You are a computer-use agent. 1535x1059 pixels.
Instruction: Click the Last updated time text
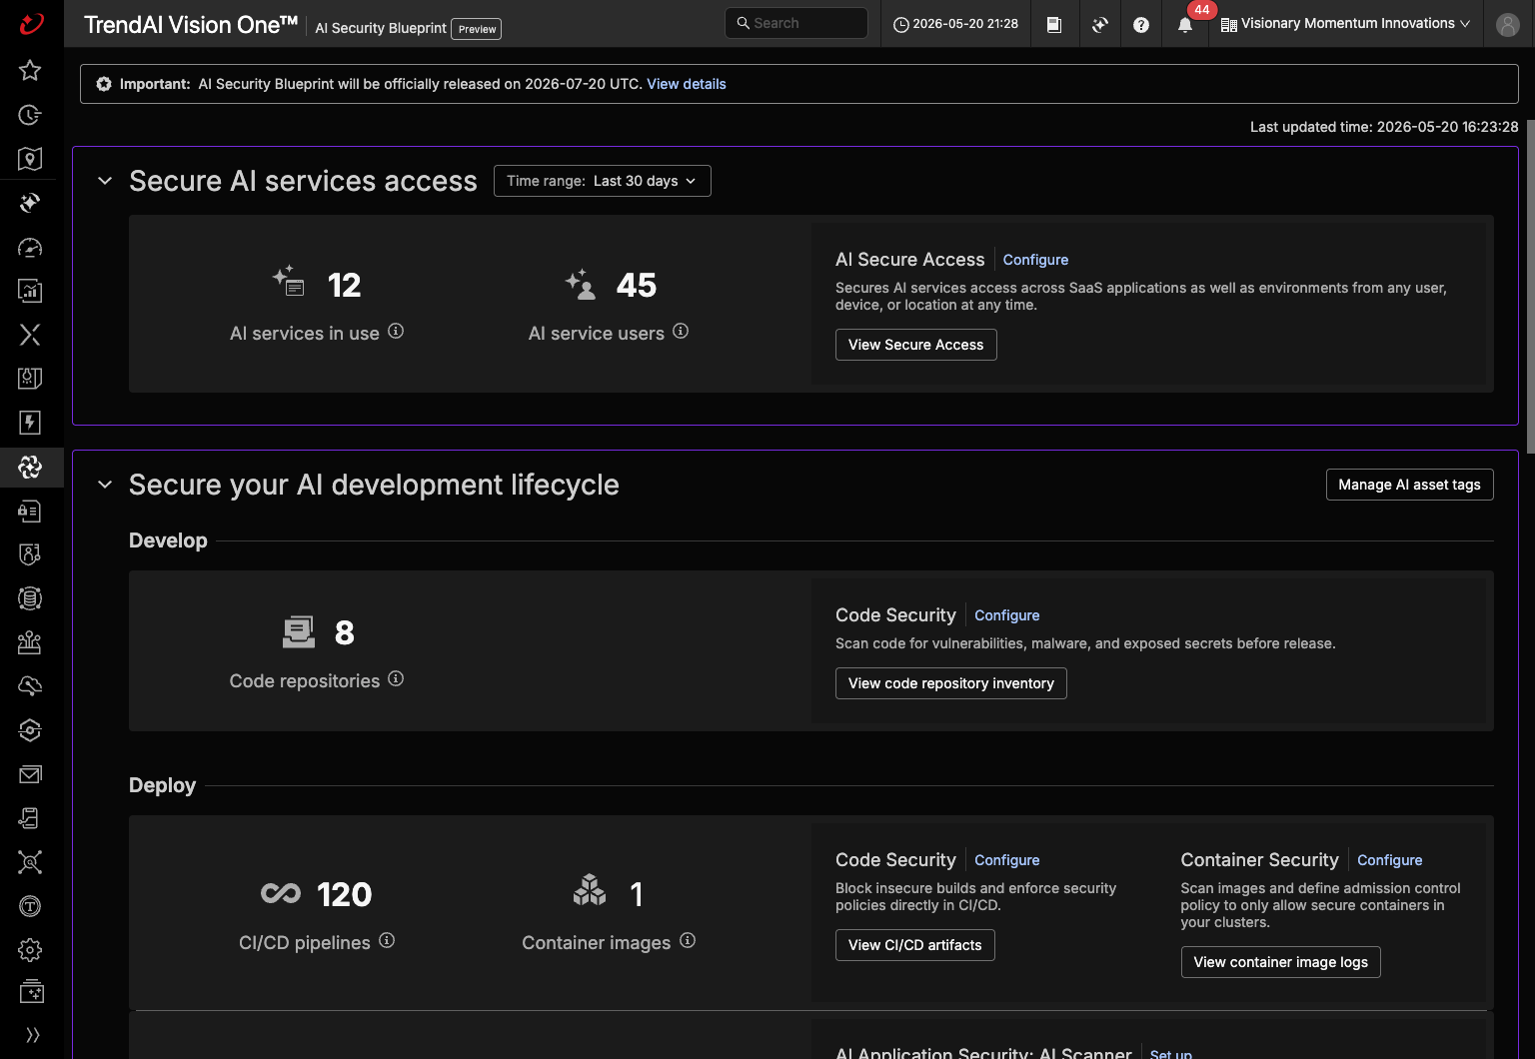1384,127
